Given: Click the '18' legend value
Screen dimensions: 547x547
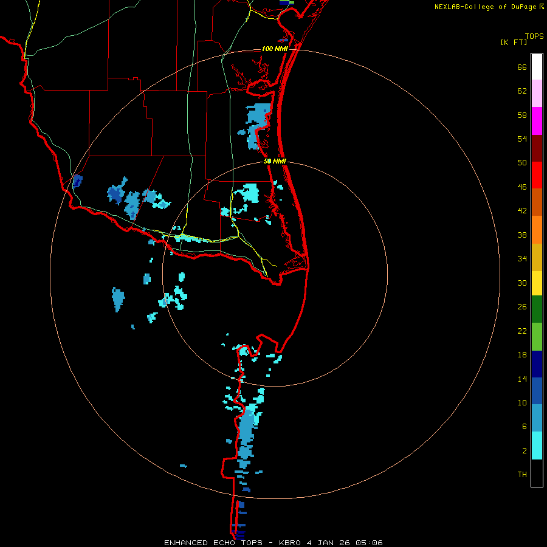Looking at the screenshot, I should tap(522, 355).
